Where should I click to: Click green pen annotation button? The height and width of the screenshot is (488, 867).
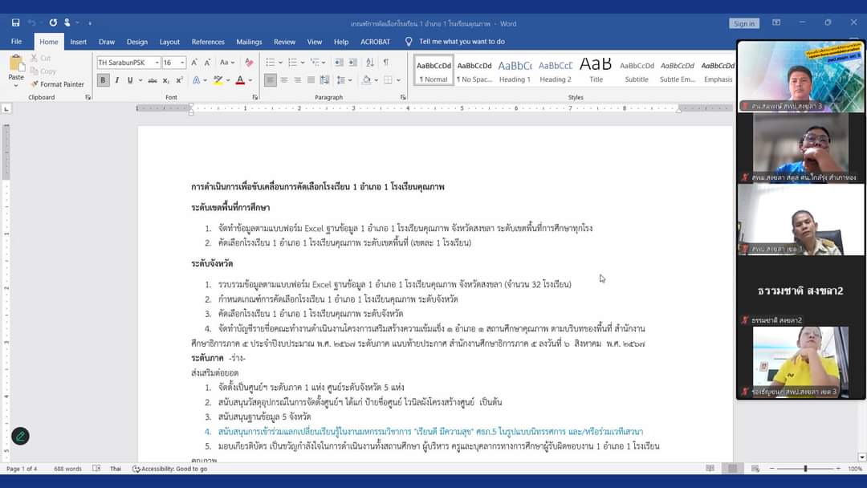click(x=20, y=436)
